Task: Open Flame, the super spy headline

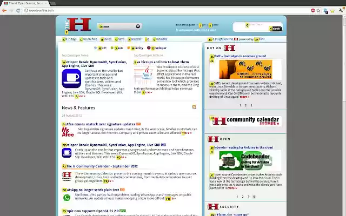Action: tap(229, 214)
